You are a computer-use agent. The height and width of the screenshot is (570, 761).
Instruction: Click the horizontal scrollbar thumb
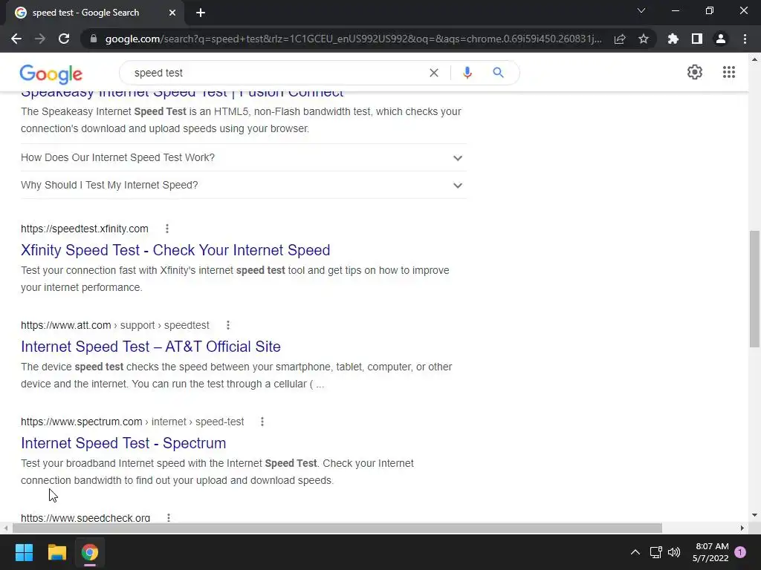point(337,528)
